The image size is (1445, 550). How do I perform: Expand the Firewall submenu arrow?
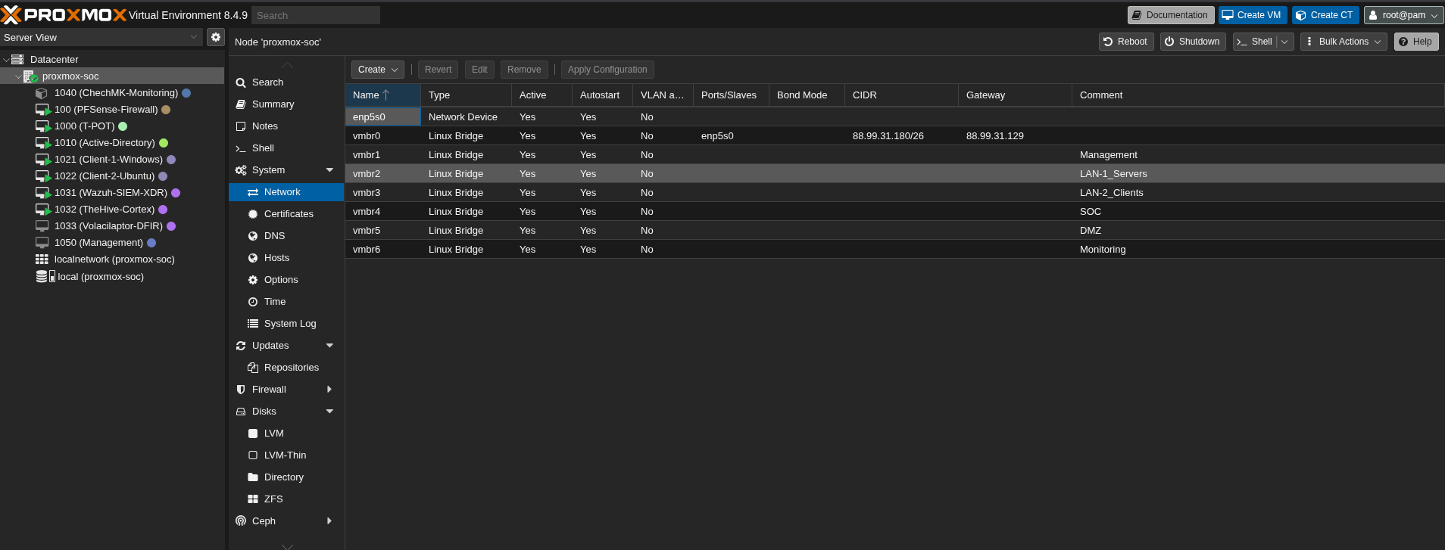click(329, 390)
